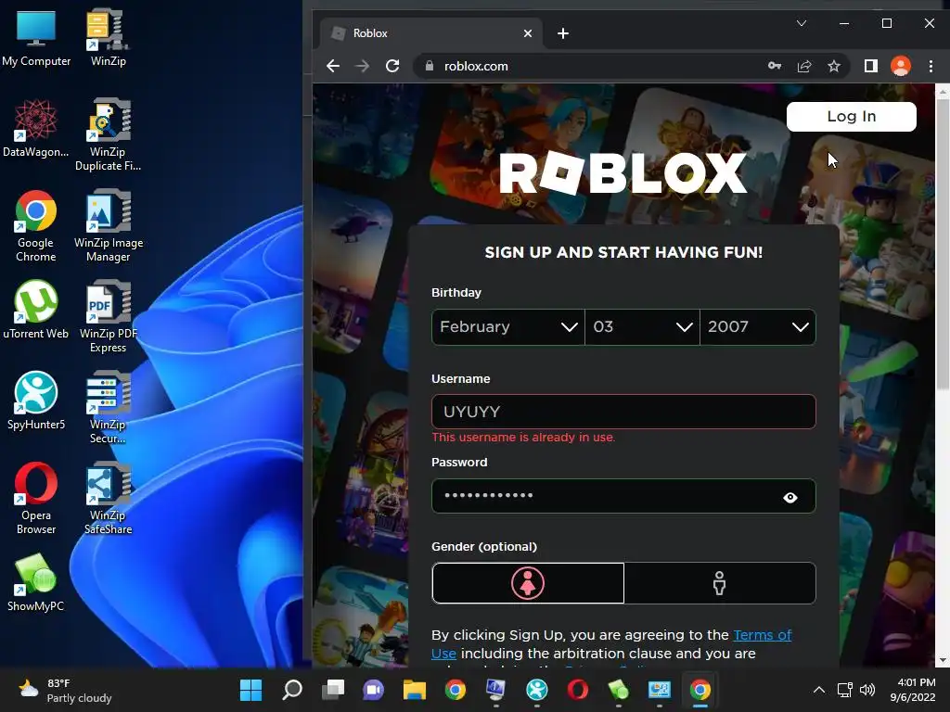The image size is (950, 712).
Task: Click the Password input field
Action: pyautogui.click(x=623, y=496)
